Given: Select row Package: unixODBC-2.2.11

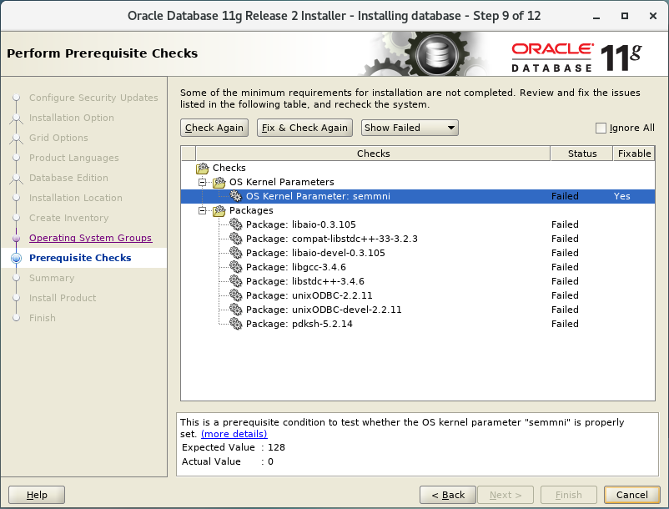Looking at the screenshot, I should tap(418, 295).
